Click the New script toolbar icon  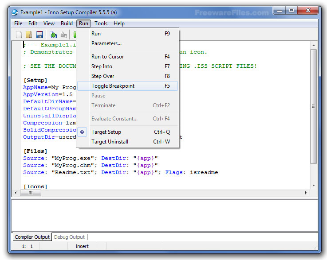click(x=19, y=35)
